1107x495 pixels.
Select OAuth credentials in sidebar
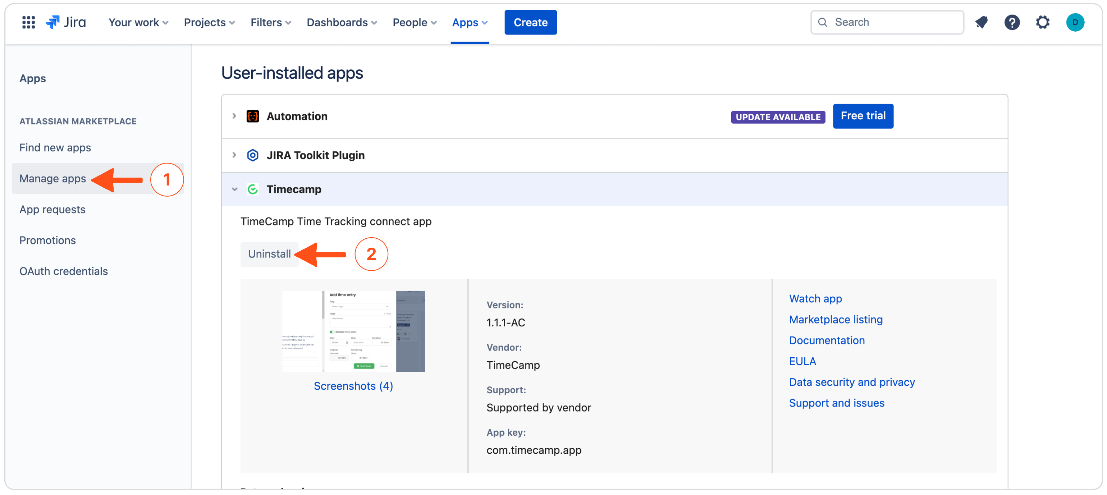[64, 271]
